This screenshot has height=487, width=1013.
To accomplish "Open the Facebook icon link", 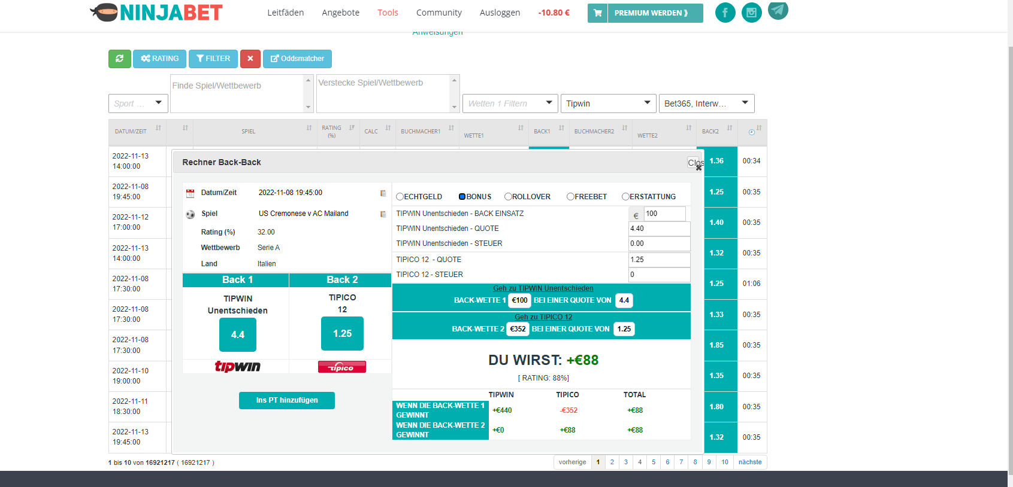I will pos(725,13).
